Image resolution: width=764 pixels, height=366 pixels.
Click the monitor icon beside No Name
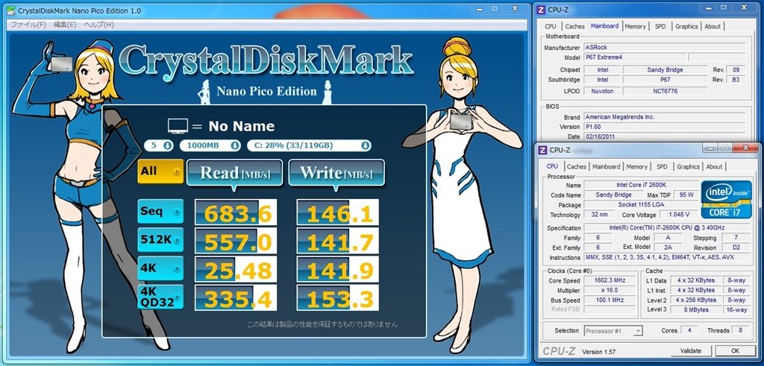tap(178, 125)
